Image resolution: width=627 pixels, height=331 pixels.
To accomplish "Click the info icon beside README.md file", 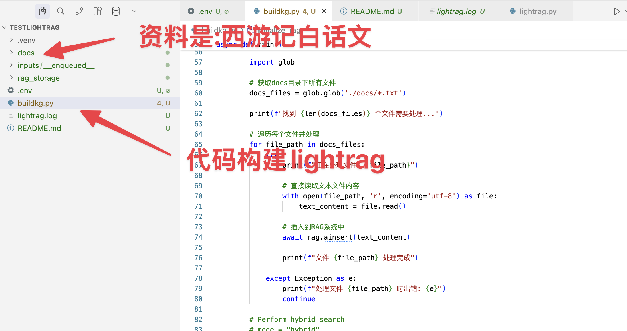I will [11, 128].
